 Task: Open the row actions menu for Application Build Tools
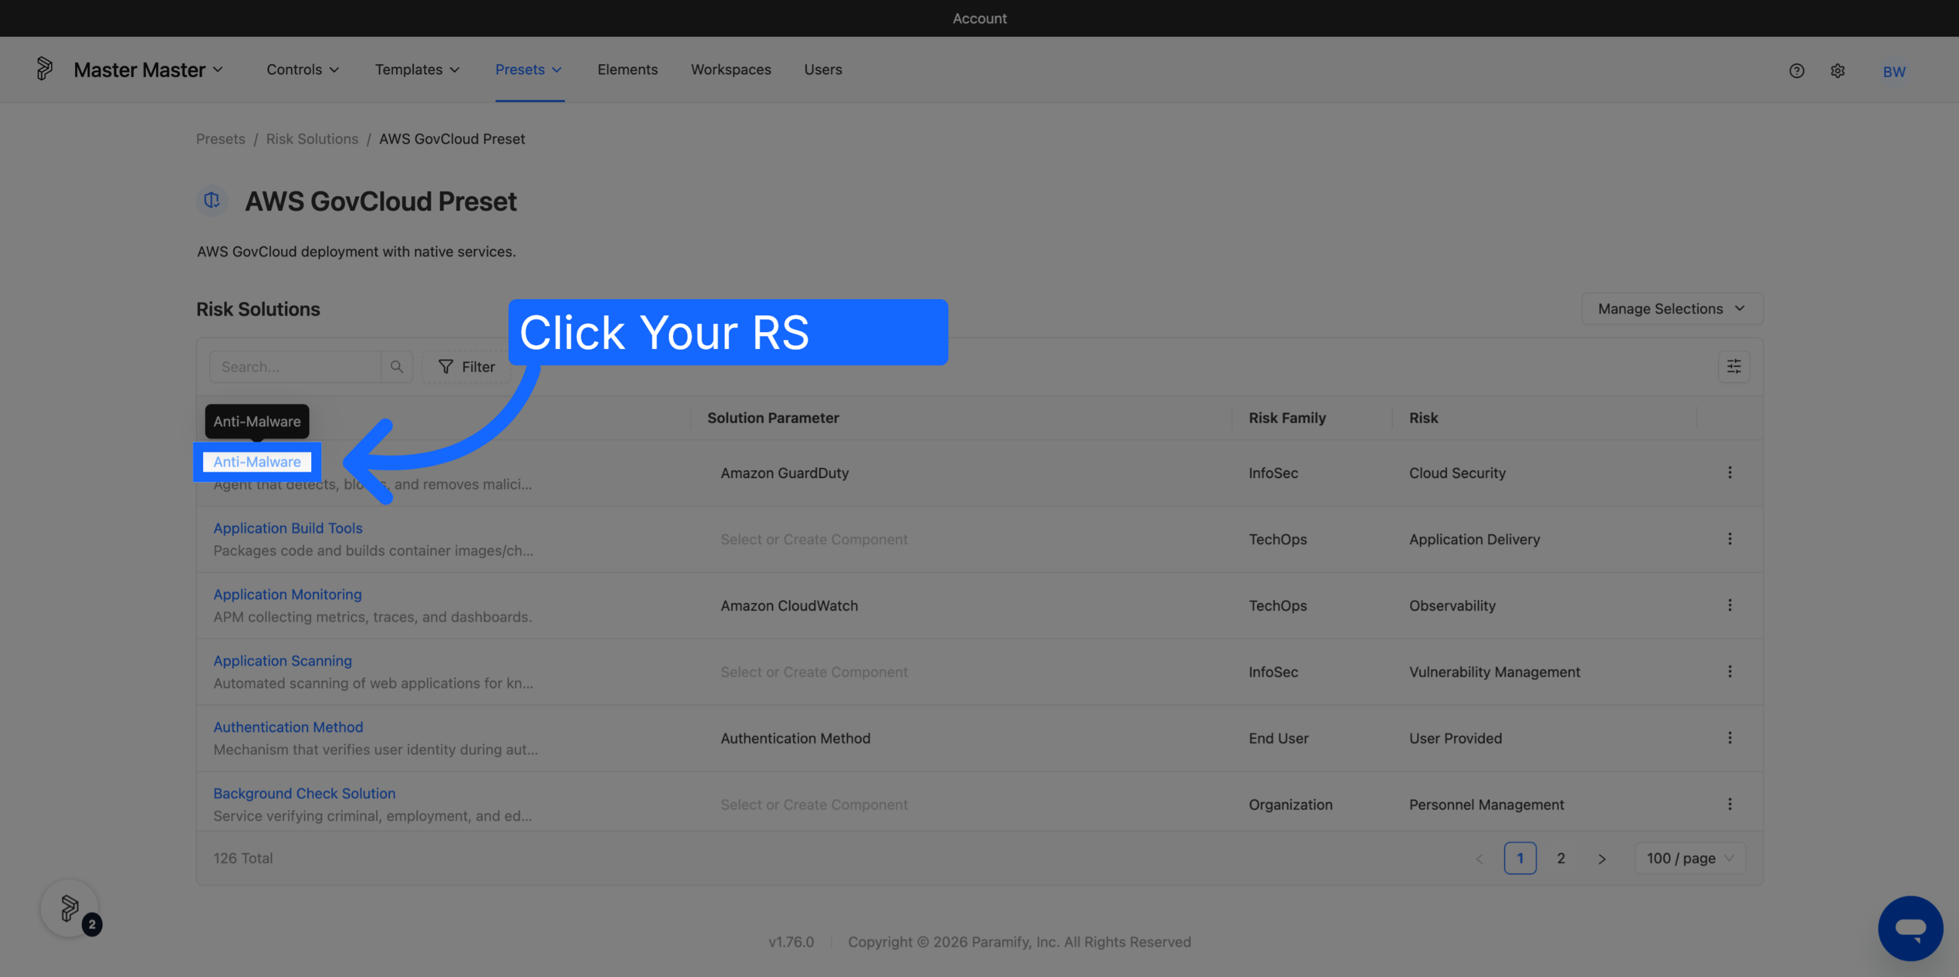[1730, 538]
